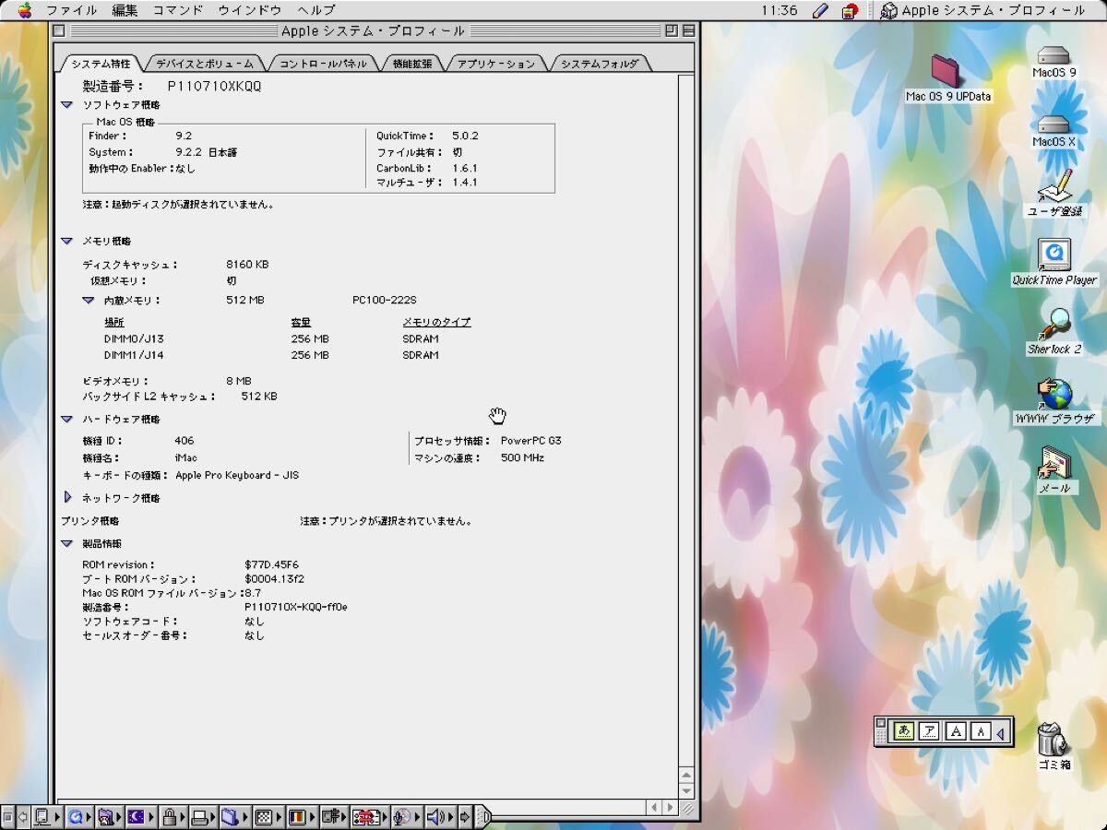Click the ROM revision value $77D.45F6
The width and height of the screenshot is (1107, 830).
tap(271, 564)
